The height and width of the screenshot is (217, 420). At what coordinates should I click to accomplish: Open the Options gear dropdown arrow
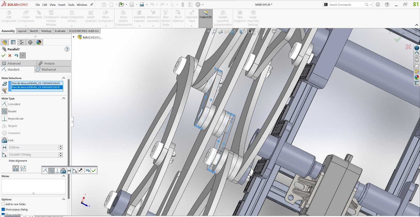pos(203,4)
